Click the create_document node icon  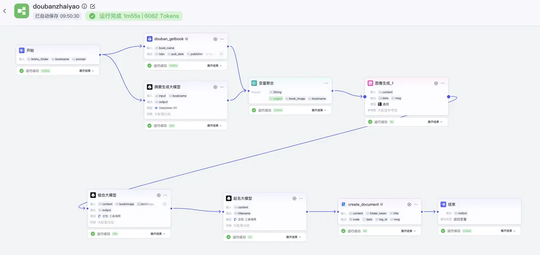[x=344, y=204]
